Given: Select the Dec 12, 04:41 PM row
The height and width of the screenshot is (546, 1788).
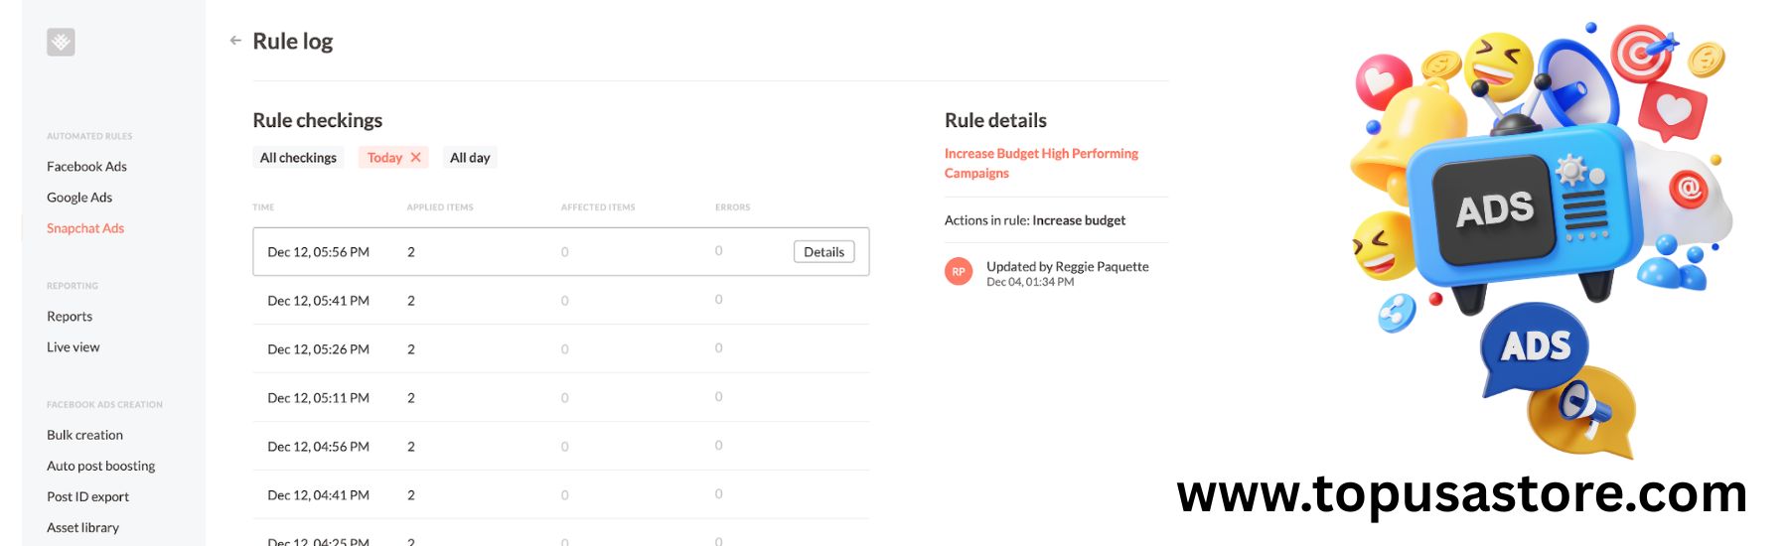Looking at the screenshot, I should tap(561, 494).
